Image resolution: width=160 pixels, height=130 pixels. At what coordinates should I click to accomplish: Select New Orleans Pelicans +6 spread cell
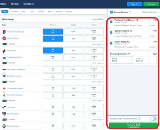tap(53, 69)
